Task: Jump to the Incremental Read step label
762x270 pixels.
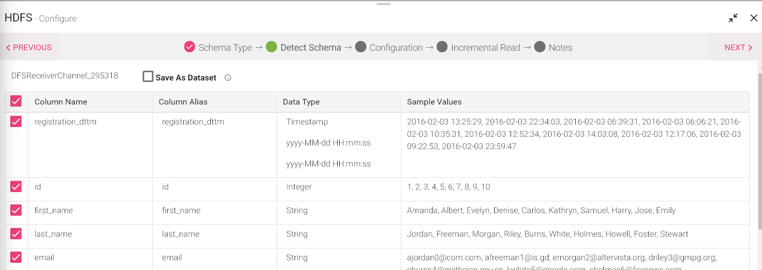Action: point(485,48)
